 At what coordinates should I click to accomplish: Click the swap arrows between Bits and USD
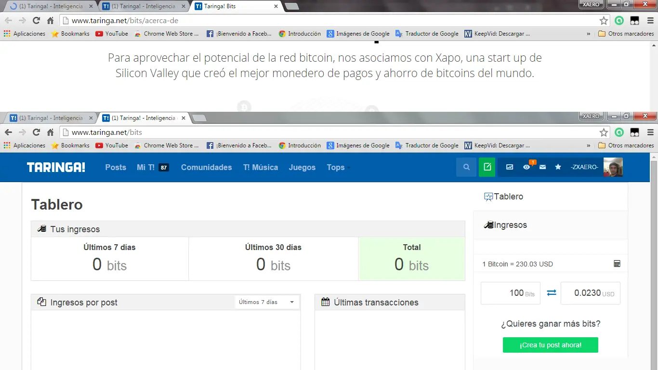[x=552, y=293]
